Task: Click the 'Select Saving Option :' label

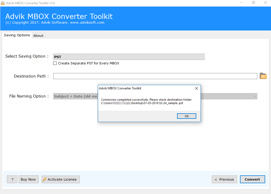Action: pos(27,56)
